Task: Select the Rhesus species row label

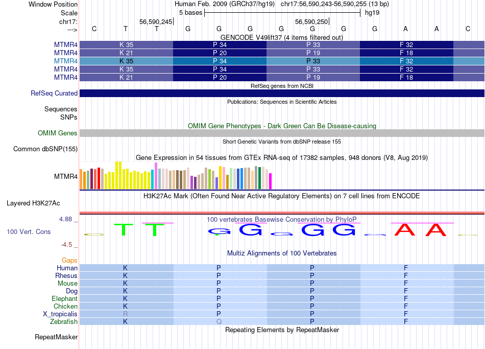Action: [66, 275]
